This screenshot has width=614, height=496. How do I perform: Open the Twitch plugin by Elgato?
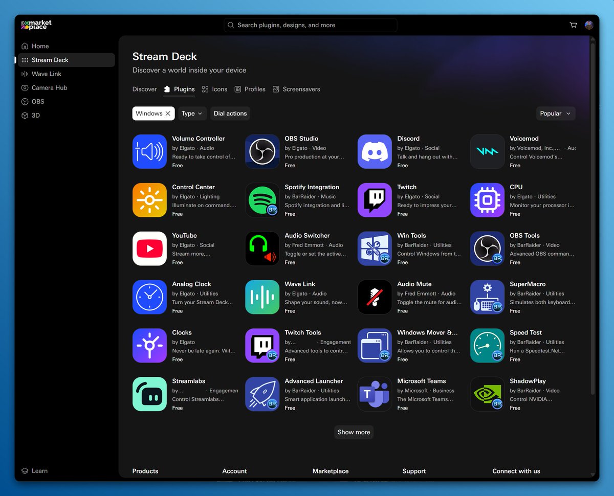[375, 200]
